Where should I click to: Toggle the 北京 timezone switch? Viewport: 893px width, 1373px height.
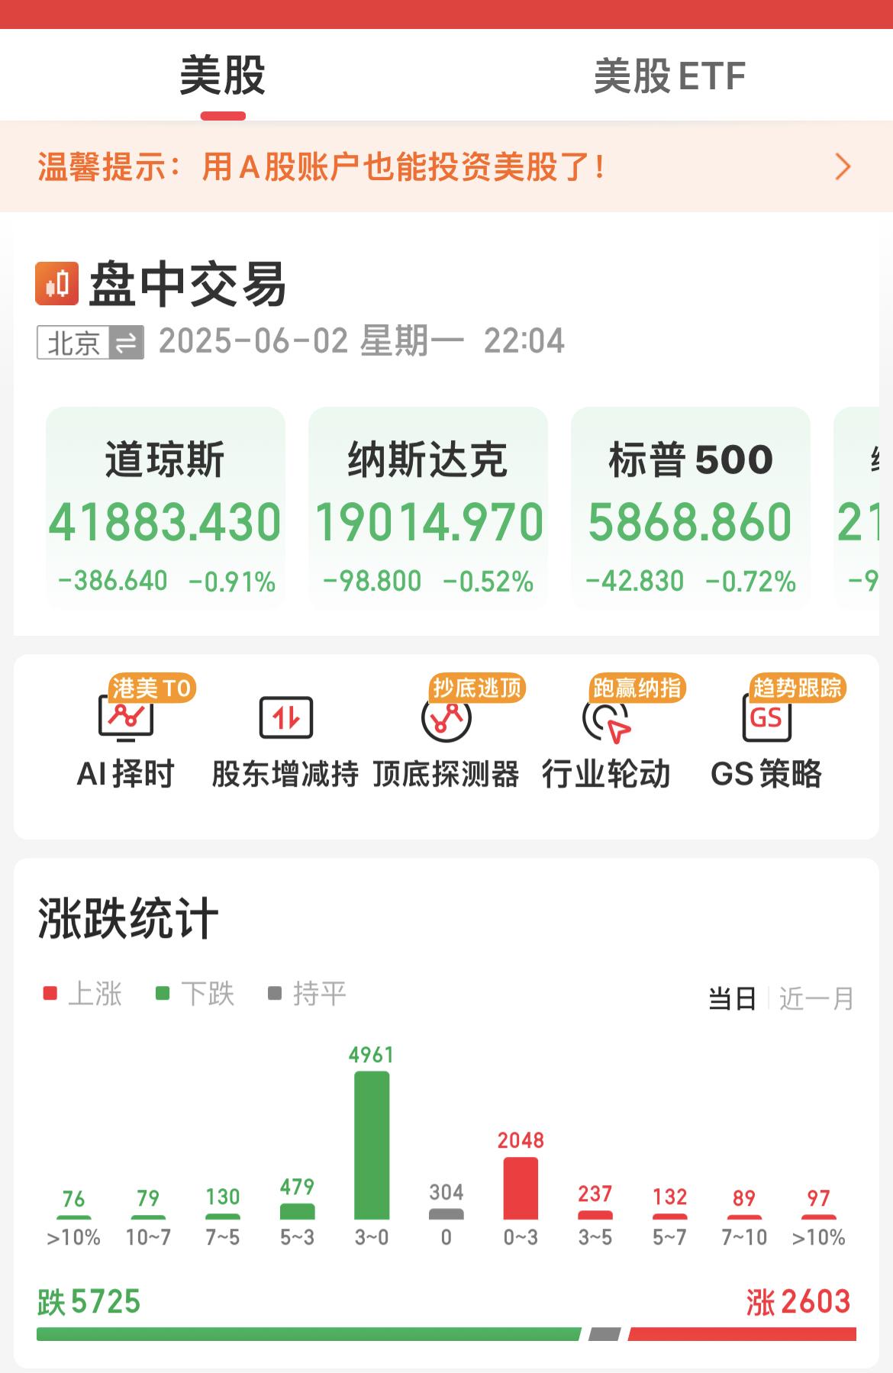point(91,342)
